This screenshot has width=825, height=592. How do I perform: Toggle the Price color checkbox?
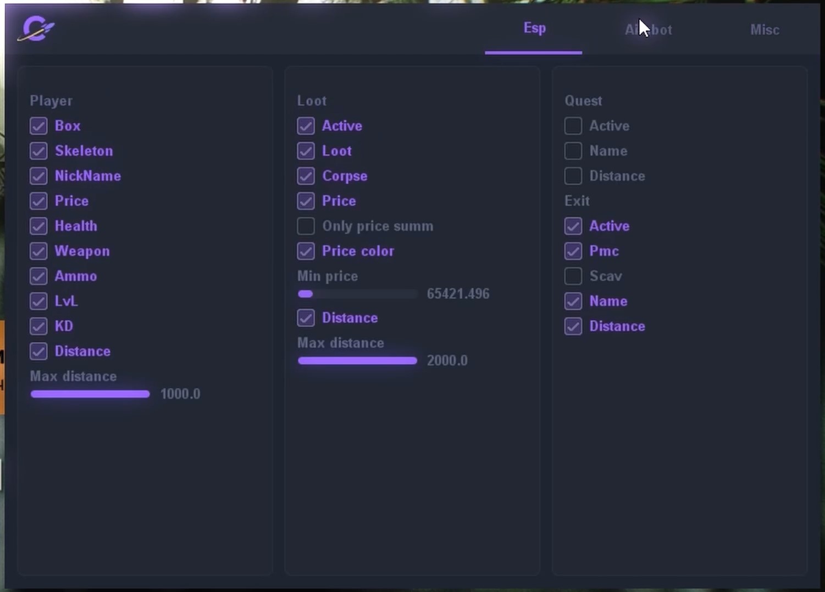tap(306, 251)
